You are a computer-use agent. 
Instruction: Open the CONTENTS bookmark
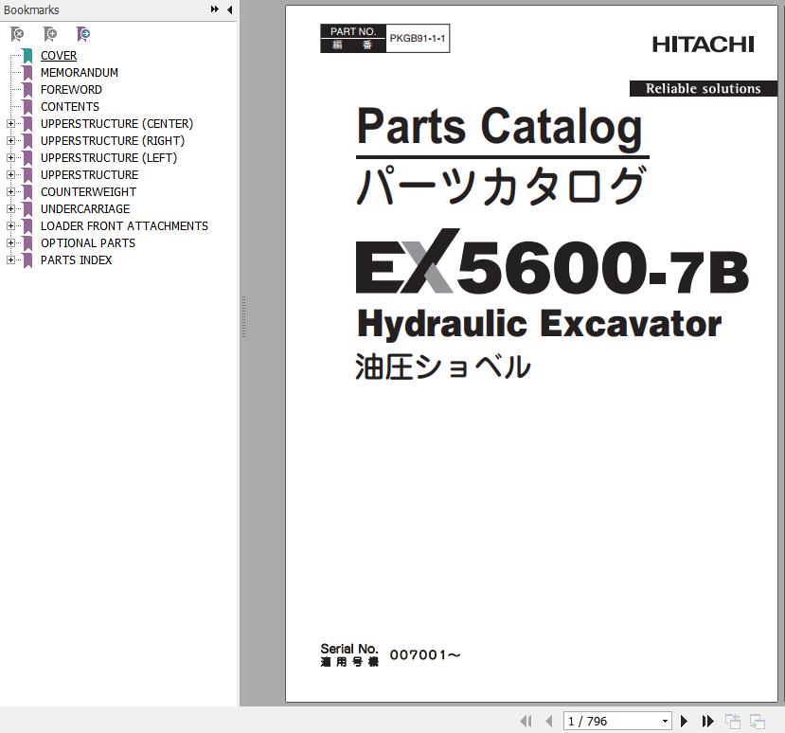point(69,107)
